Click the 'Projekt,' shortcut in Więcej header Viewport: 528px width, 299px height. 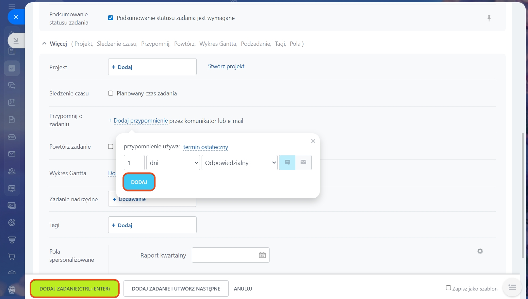tap(84, 44)
